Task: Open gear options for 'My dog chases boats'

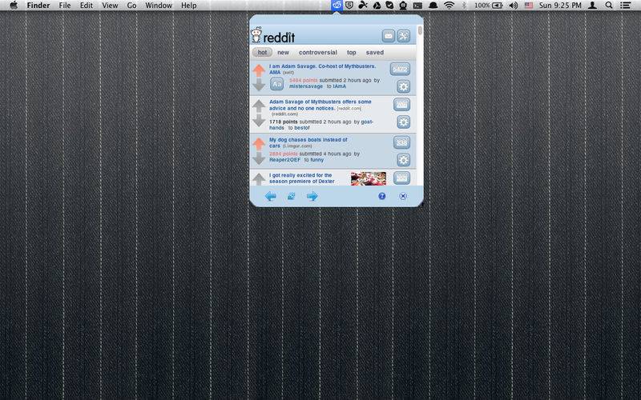Action: pyautogui.click(x=404, y=159)
